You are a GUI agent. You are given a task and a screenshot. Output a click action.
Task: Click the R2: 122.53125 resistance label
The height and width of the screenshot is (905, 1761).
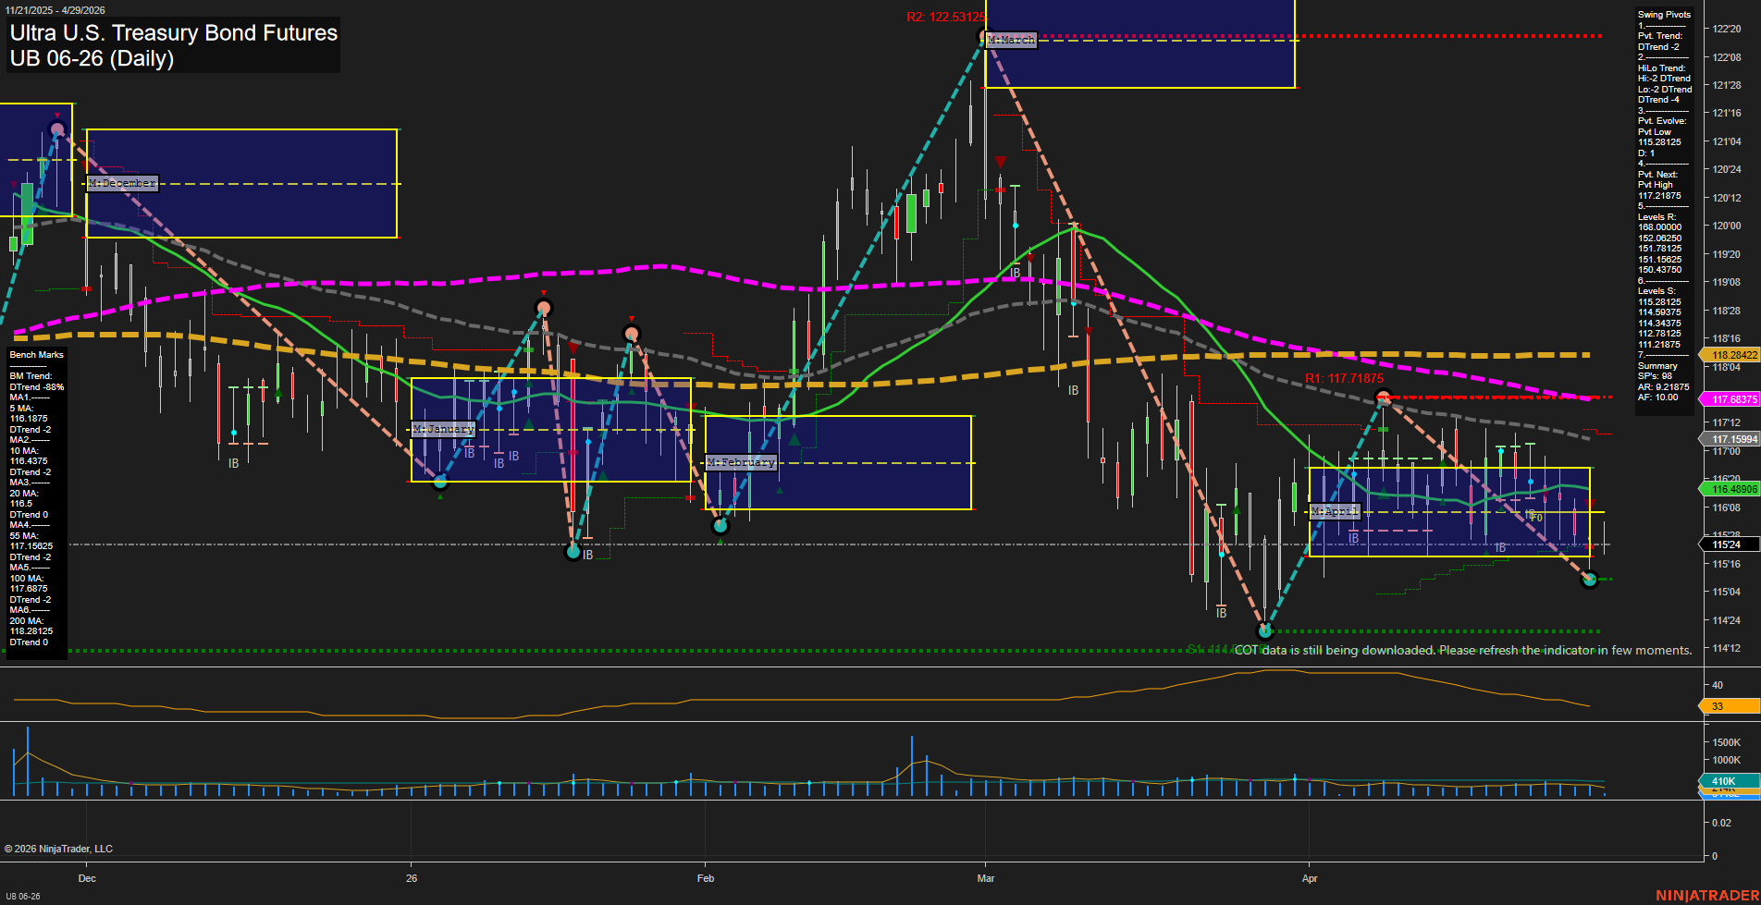pyautogui.click(x=945, y=17)
